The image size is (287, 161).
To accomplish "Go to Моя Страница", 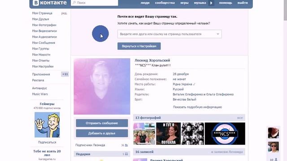I will click(x=42, y=13).
